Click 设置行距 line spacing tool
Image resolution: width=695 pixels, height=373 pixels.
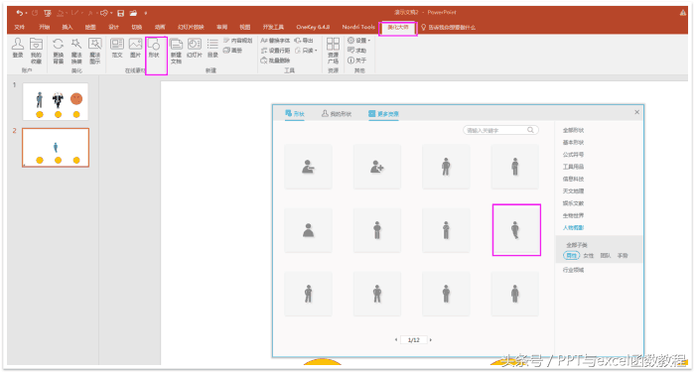275,50
